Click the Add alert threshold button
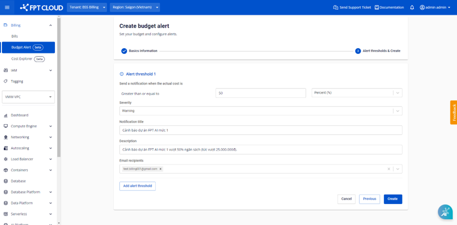The width and height of the screenshot is (457, 225). (137, 186)
